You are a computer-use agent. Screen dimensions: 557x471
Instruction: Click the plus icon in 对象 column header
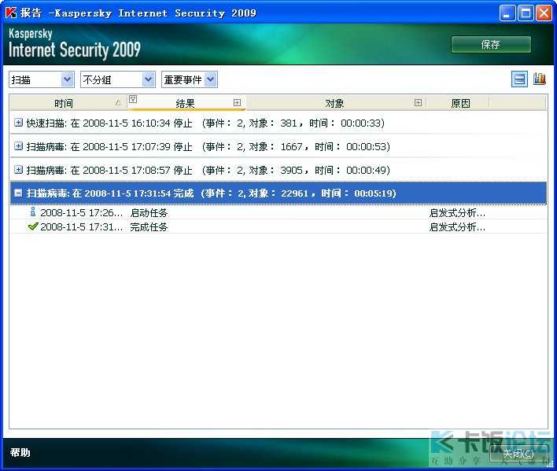click(418, 102)
